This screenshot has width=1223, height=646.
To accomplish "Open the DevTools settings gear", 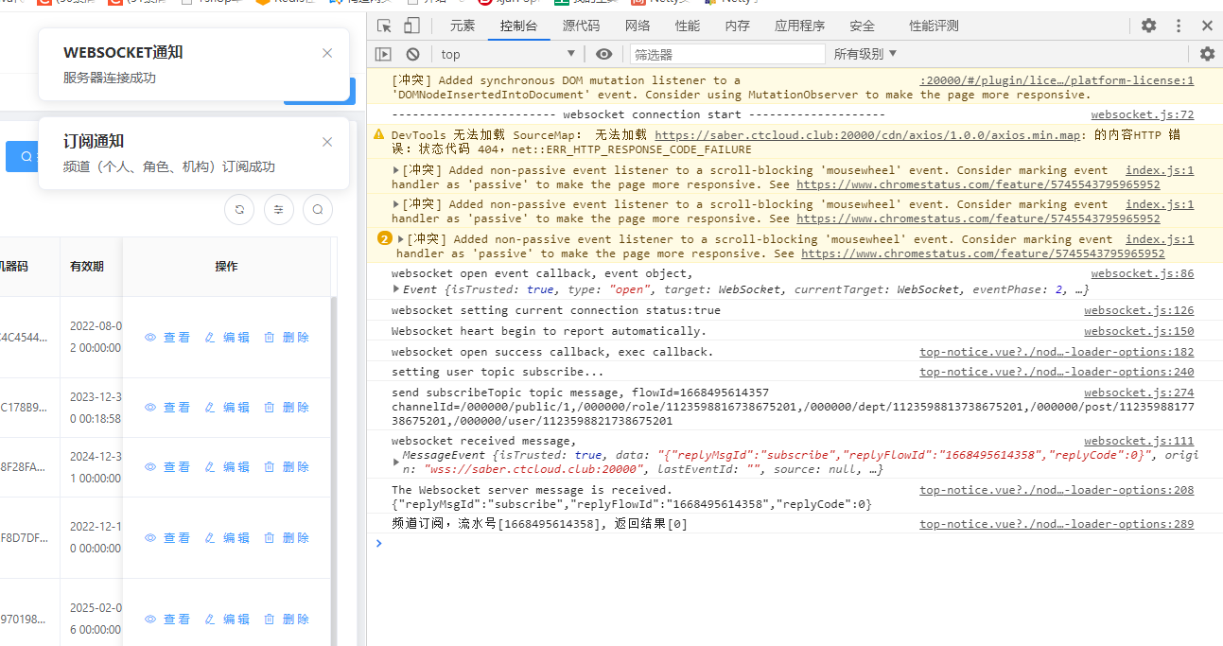I will [x=1148, y=26].
